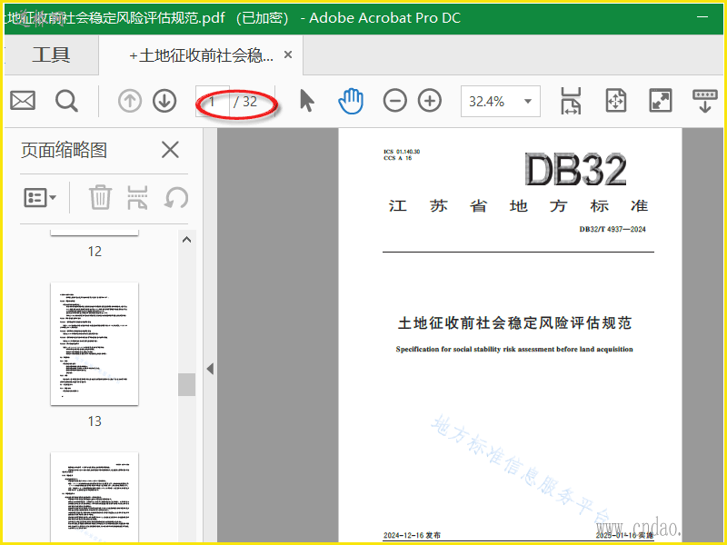Viewport: 727px width, 545px height.
Task: Select the 土地征收前社会稳... document tab
Action: (x=202, y=55)
